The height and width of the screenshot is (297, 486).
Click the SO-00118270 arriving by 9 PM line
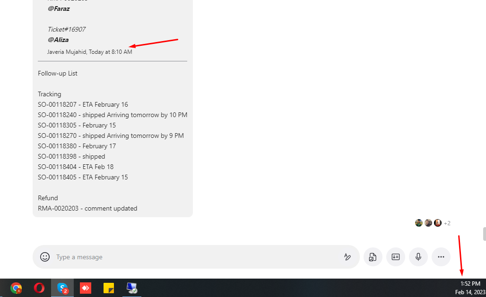tap(111, 136)
